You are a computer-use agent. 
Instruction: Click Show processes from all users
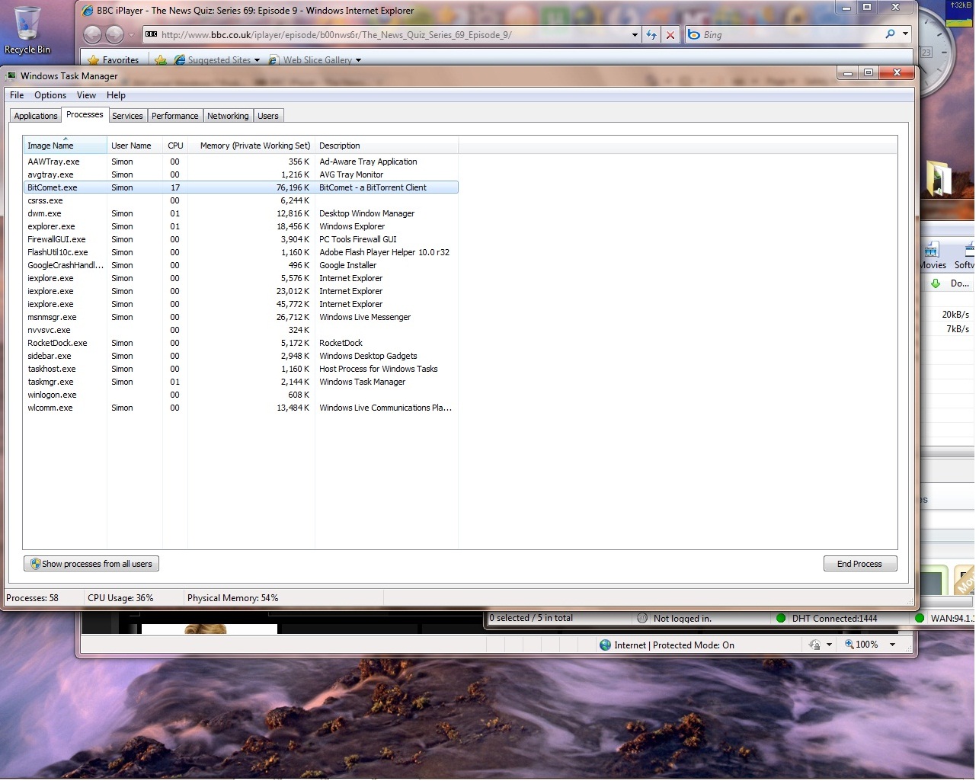pyautogui.click(x=91, y=565)
